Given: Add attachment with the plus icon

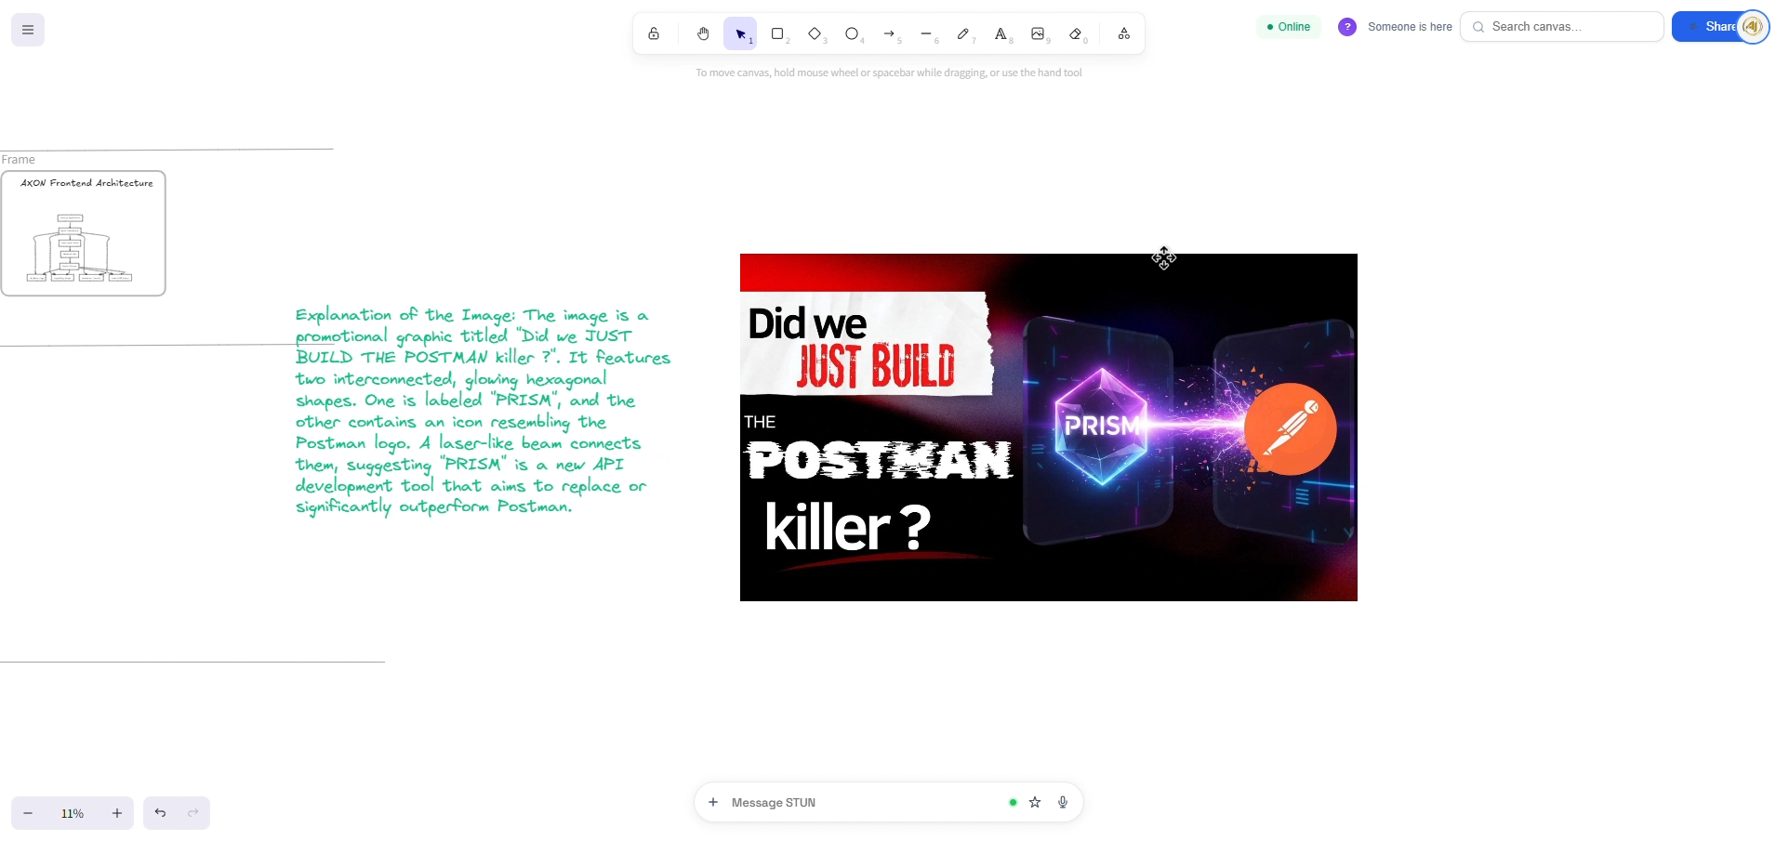Looking at the screenshot, I should pyautogui.click(x=713, y=802).
